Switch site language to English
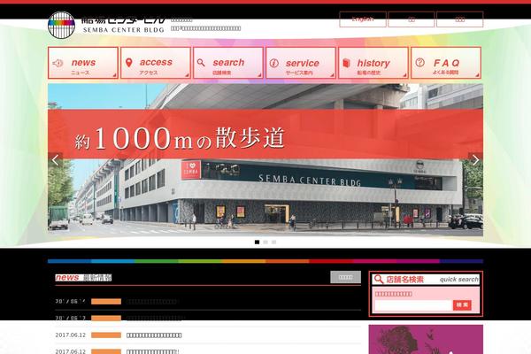The width and height of the screenshot is (531, 354). point(363,19)
